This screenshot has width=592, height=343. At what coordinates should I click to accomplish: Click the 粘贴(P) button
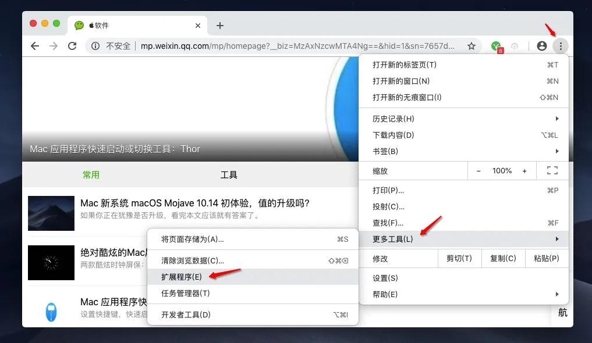pos(547,259)
